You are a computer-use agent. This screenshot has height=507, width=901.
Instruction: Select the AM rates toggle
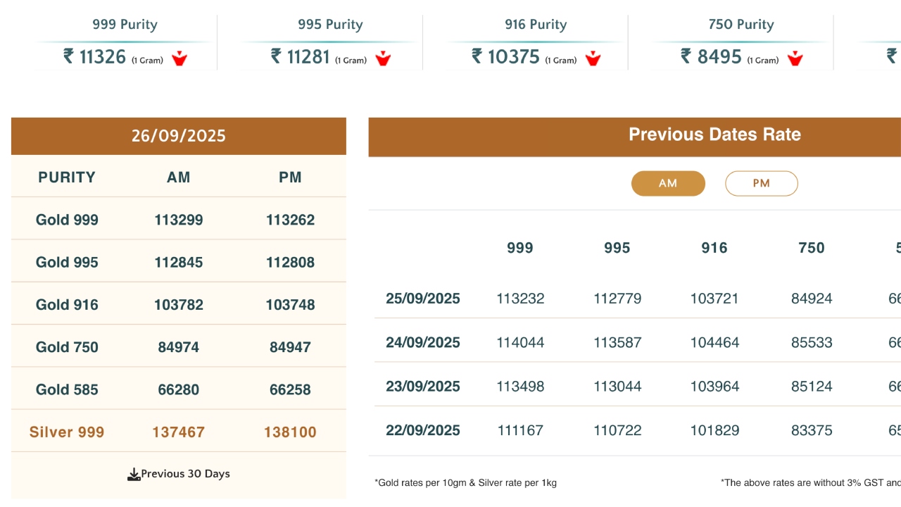coord(668,184)
